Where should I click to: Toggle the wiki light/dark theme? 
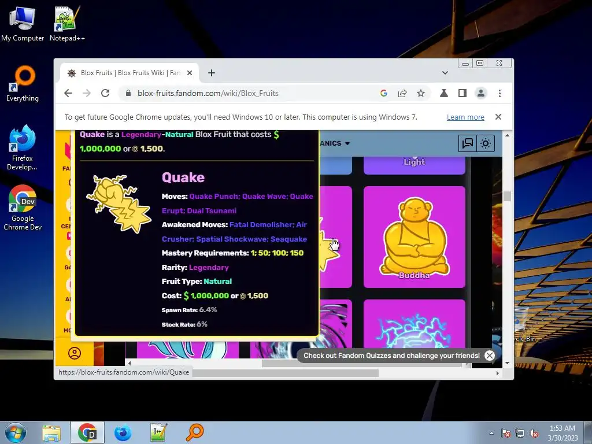[486, 143]
